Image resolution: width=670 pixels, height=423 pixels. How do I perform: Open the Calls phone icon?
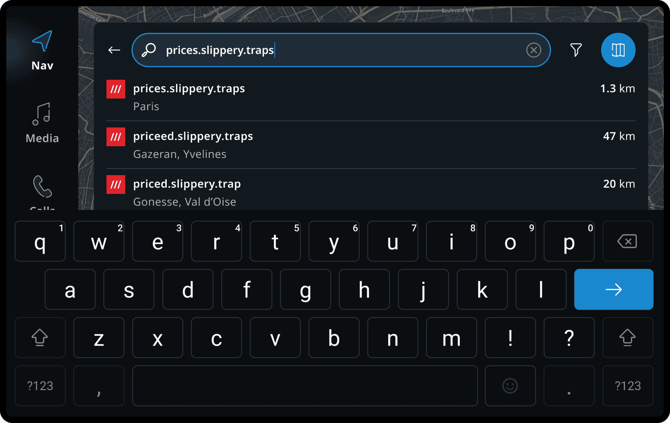[x=42, y=187]
